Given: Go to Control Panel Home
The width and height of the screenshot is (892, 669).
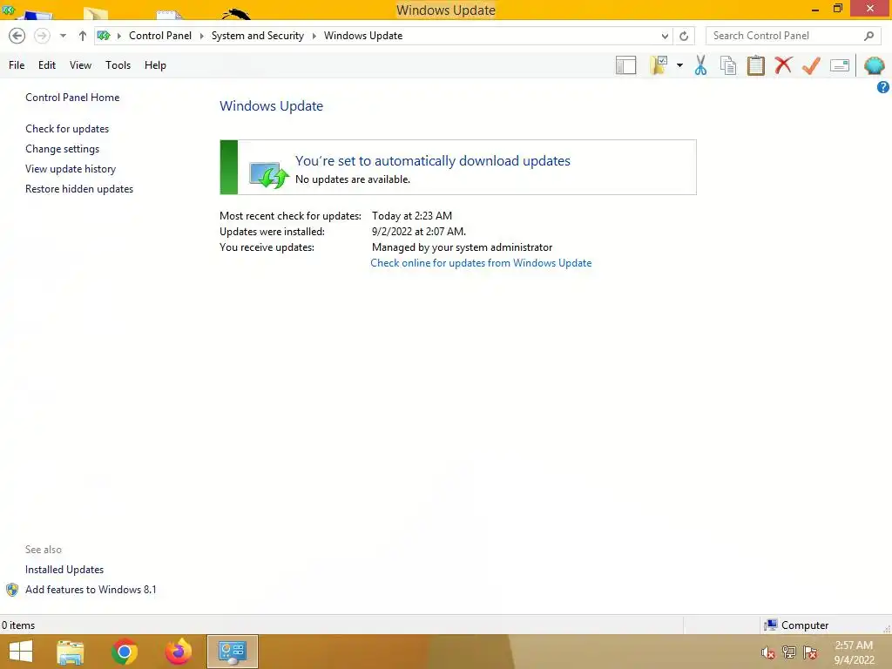Looking at the screenshot, I should 72,98.
